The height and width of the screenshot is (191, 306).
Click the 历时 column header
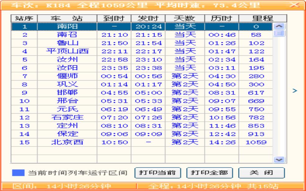pyautogui.click(x=222, y=18)
